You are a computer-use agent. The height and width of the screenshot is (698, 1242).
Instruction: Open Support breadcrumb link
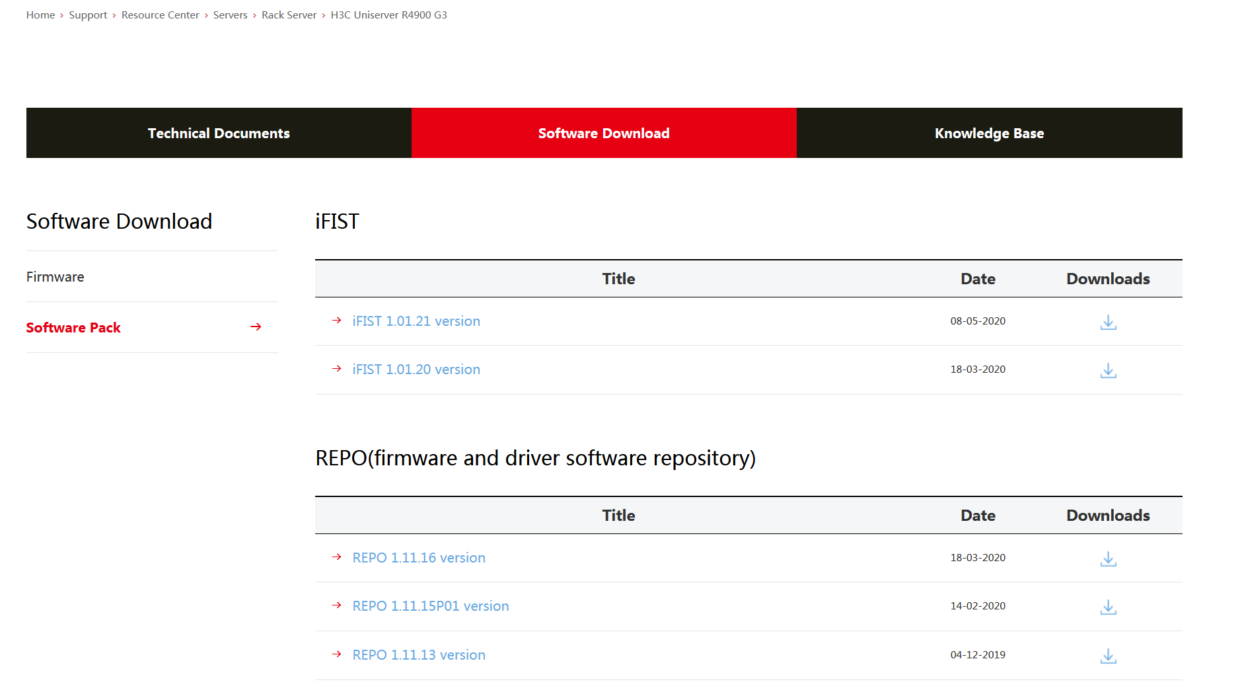[88, 15]
